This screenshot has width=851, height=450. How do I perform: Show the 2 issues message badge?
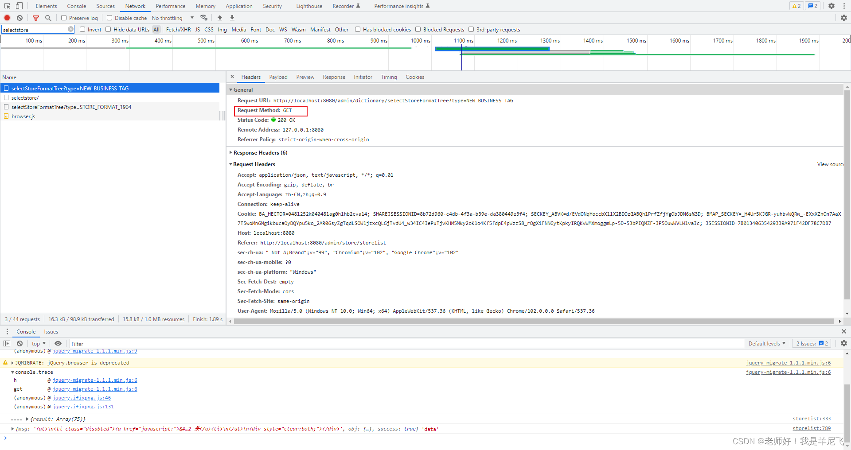coord(812,6)
